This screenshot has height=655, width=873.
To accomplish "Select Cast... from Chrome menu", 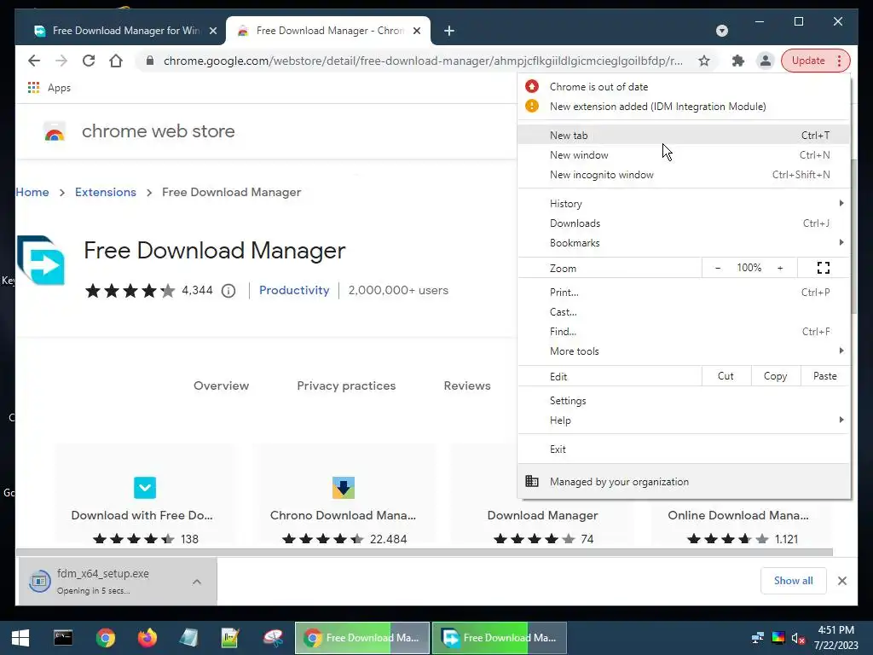I will (683, 312).
